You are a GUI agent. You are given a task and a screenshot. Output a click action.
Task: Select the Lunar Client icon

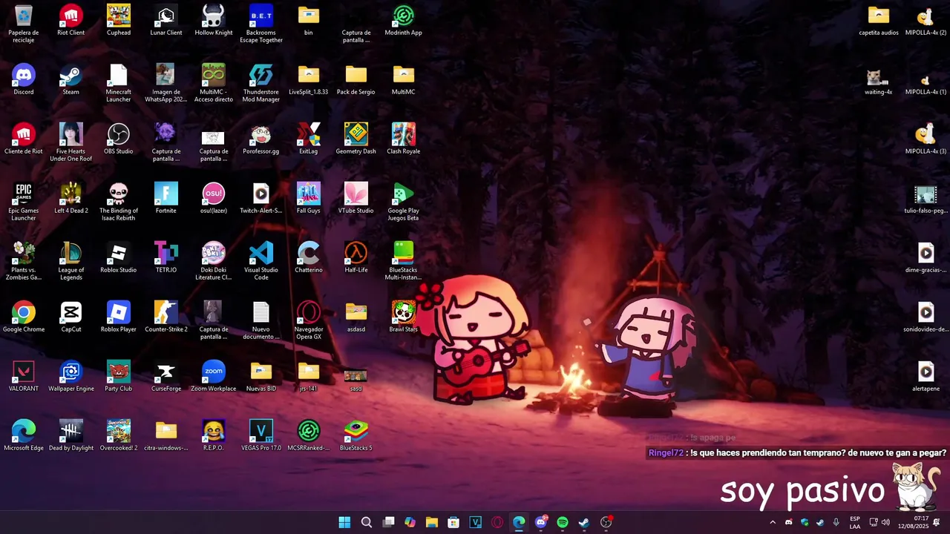[166, 20]
